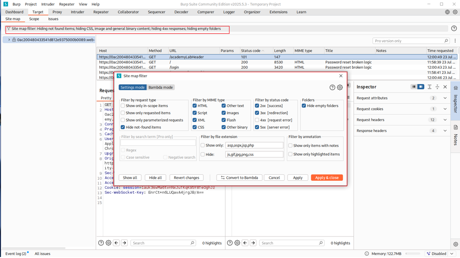Enable Show only requested items
This screenshot has width=460, height=258.
coord(123,113)
